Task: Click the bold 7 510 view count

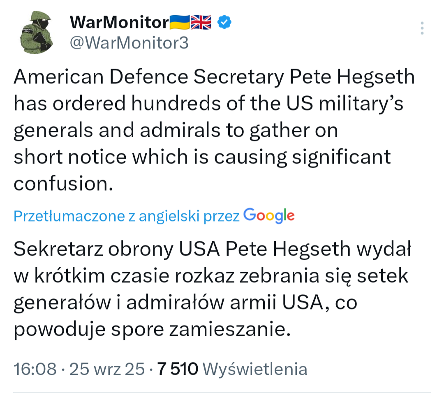Action: [178, 369]
